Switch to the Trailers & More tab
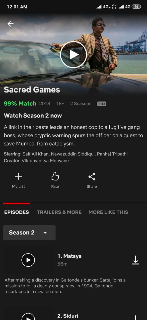 (x=59, y=212)
